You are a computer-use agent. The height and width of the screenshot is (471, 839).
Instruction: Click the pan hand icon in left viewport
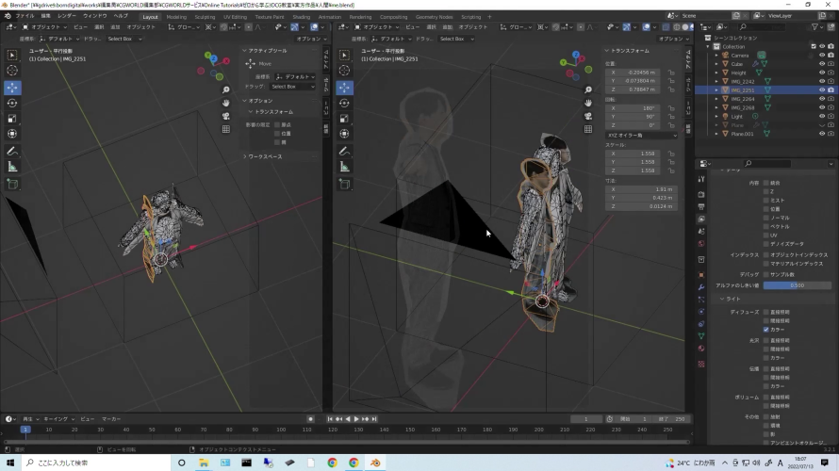(226, 103)
